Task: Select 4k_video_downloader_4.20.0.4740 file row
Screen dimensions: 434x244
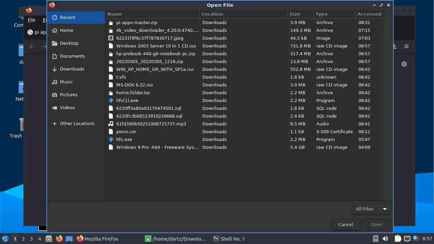Action: [x=245, y=30]
